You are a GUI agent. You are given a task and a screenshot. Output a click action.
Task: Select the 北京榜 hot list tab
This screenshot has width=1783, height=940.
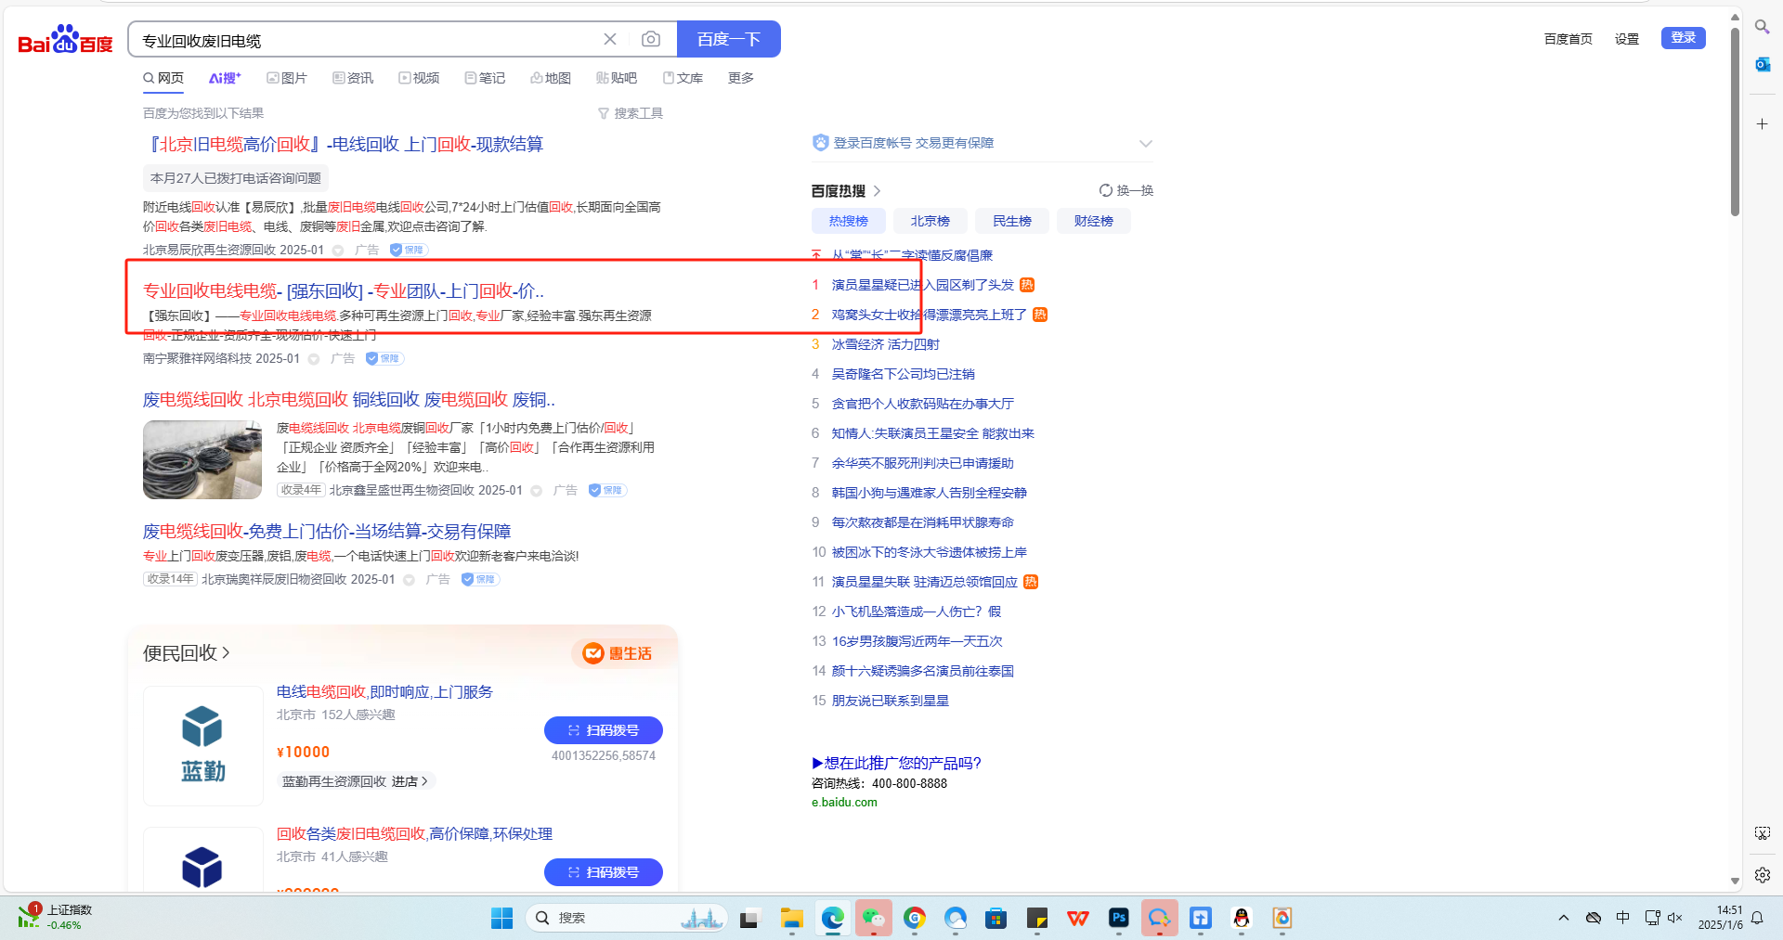(x=930, y=221)
